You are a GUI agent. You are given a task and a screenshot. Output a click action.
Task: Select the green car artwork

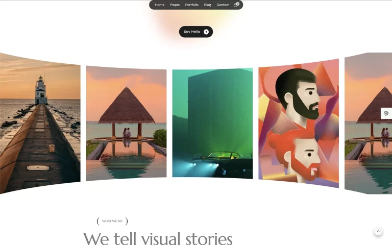(x=212, y=123)
